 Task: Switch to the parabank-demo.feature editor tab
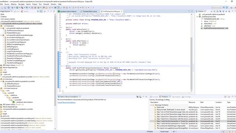tap(67, 11)
